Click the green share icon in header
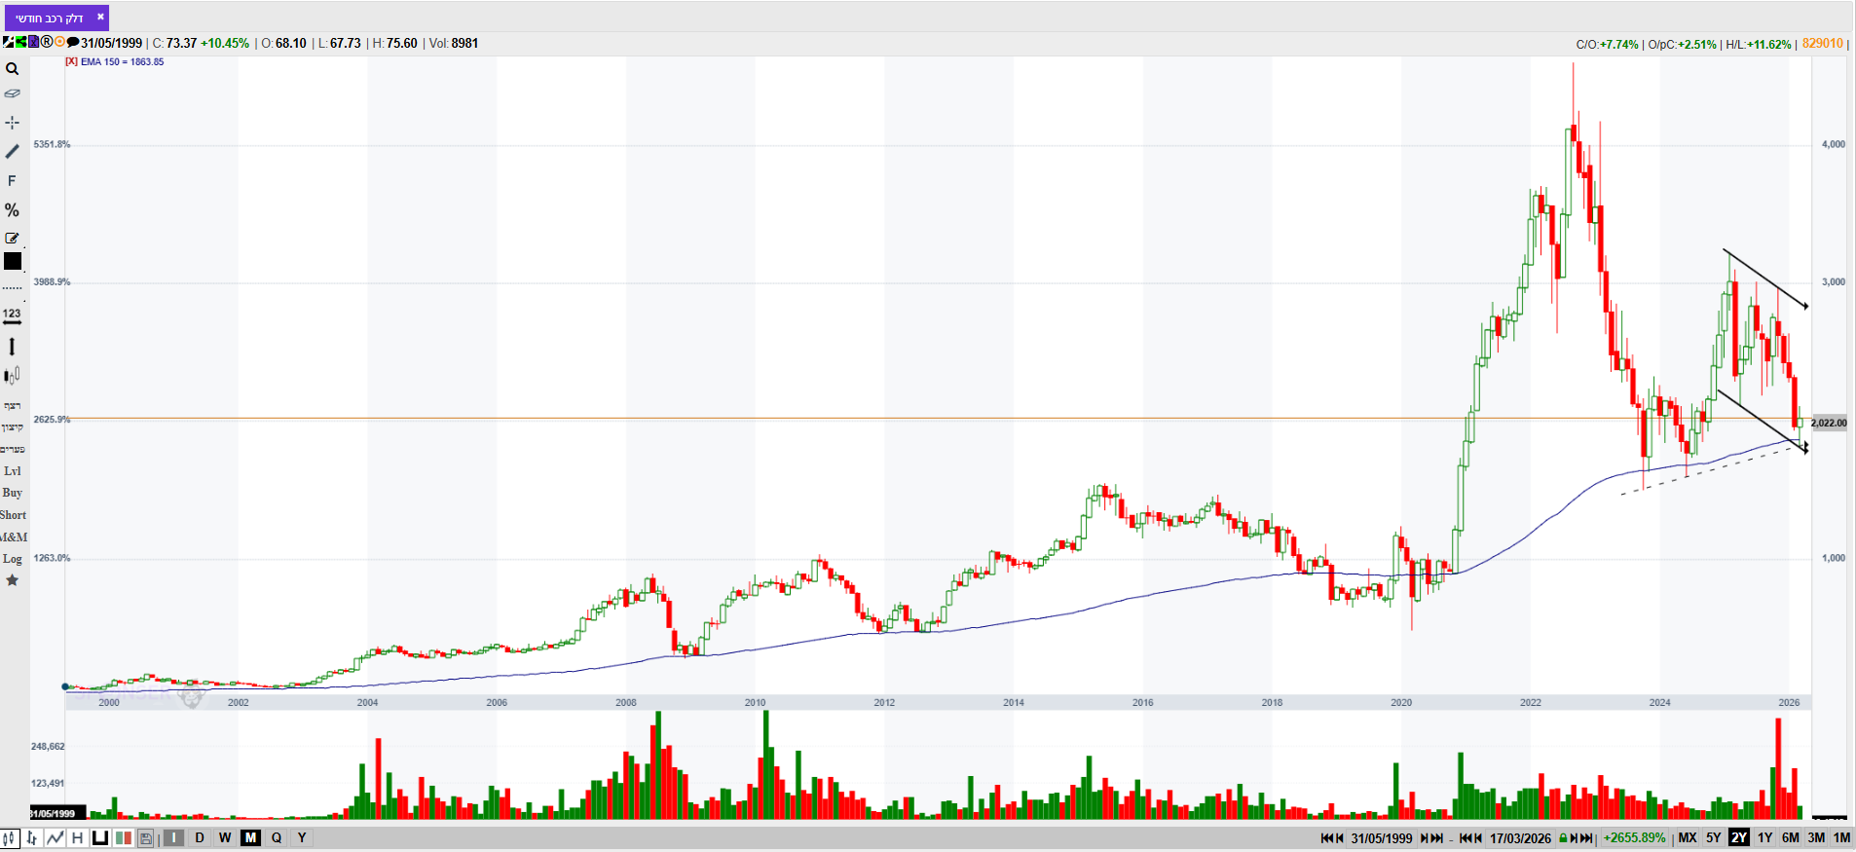The image size is (1856, 852). (x=20, y=42)
